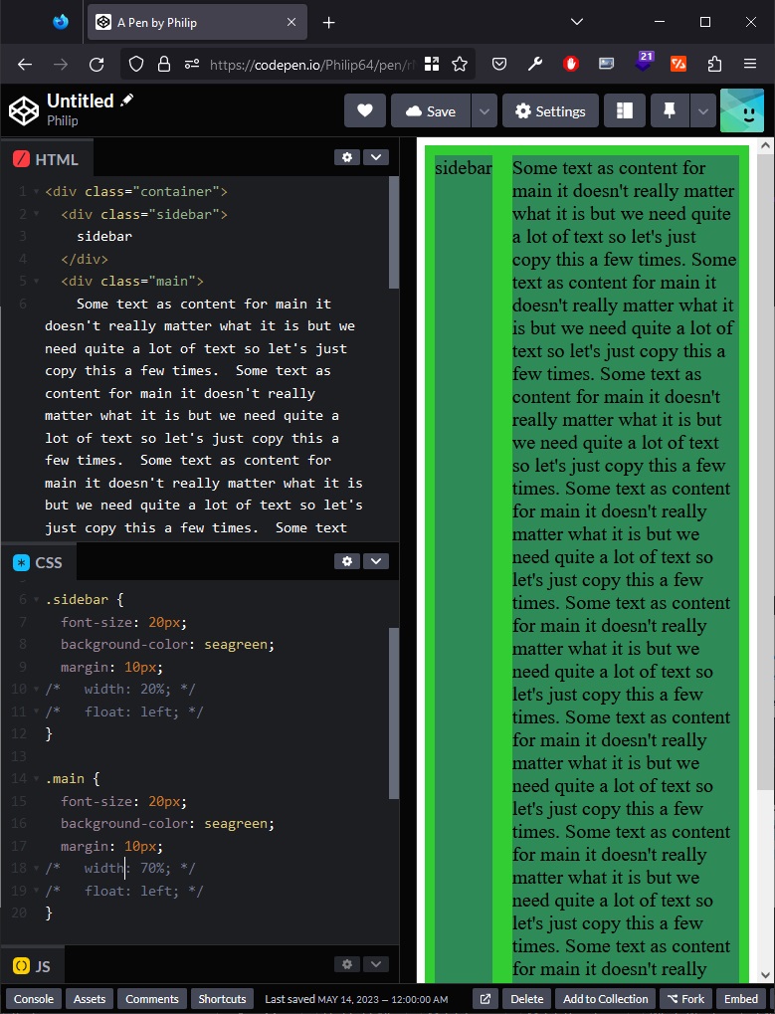This screenshot has width=775, height=1014.
Task: View site security padlock info
Action: 164,64
